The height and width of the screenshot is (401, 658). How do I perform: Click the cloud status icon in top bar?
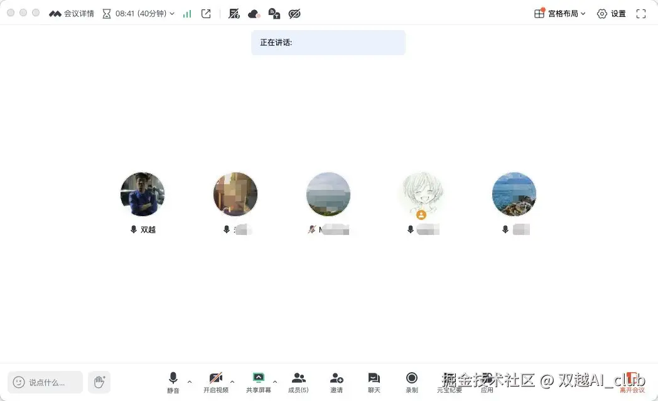pyautogui.click(x=253, y=13)
